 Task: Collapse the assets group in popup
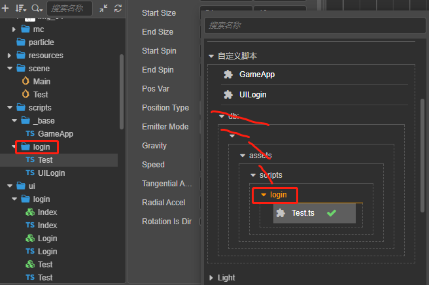coord(243,156)
